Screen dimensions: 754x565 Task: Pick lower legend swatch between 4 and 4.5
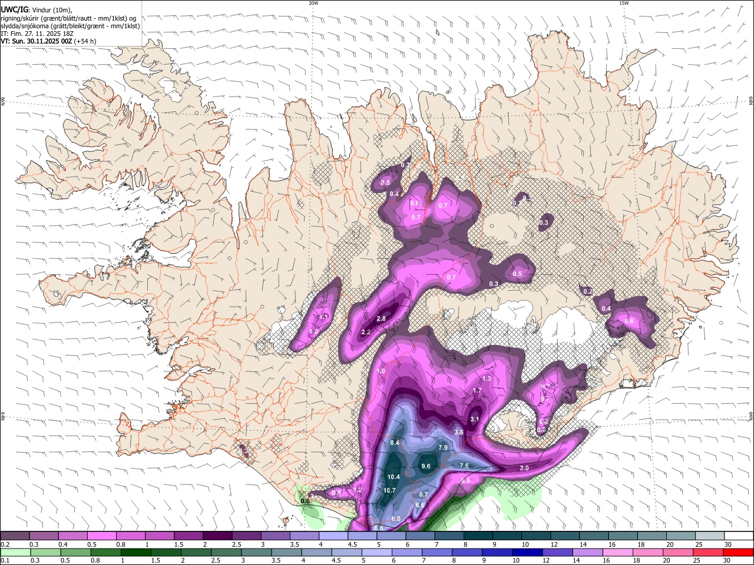pos(317,552)
